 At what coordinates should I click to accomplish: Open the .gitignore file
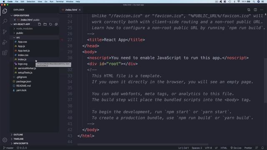[21, 77]
